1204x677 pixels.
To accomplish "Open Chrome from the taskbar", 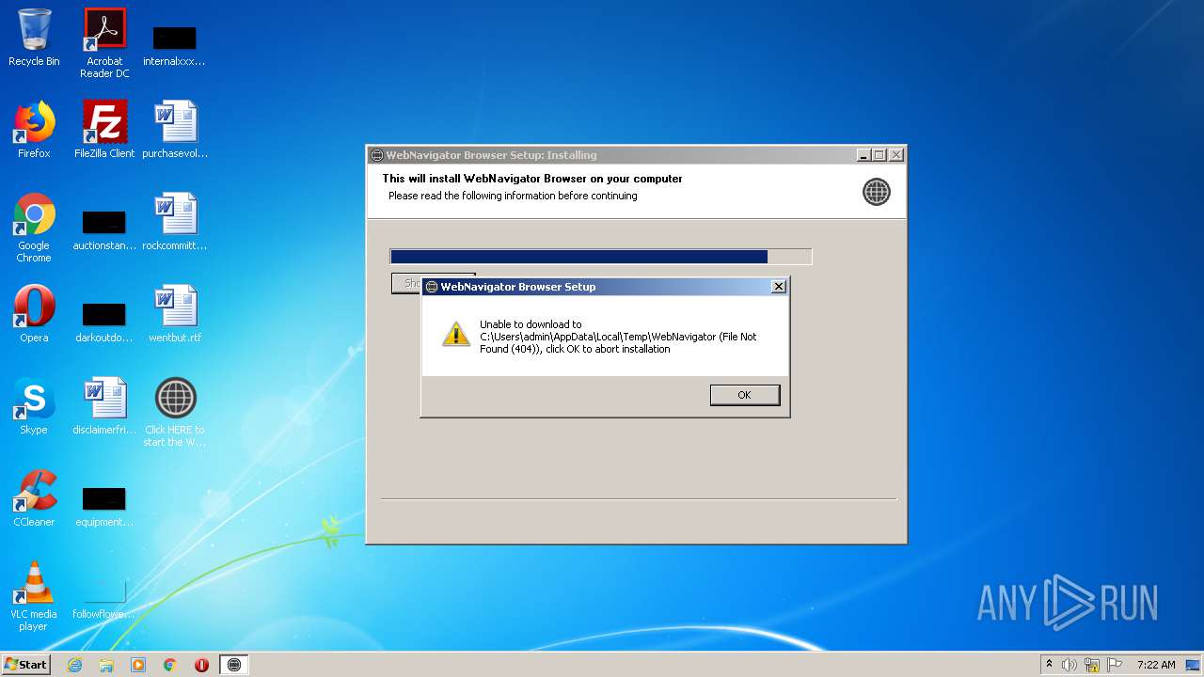I will 170,665.
